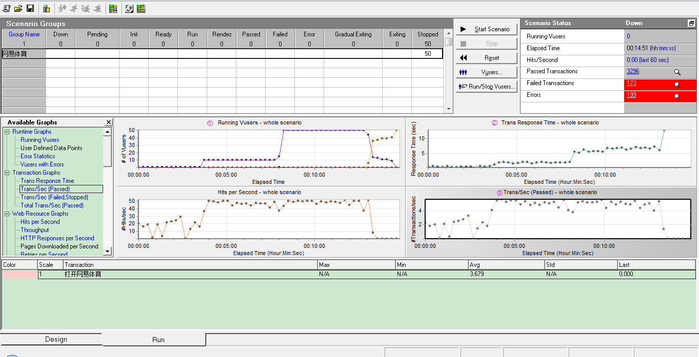Viewport: 699px width, 357px height.
Task: Open the 3296 passed transactions link
Action: pos(633,71)
